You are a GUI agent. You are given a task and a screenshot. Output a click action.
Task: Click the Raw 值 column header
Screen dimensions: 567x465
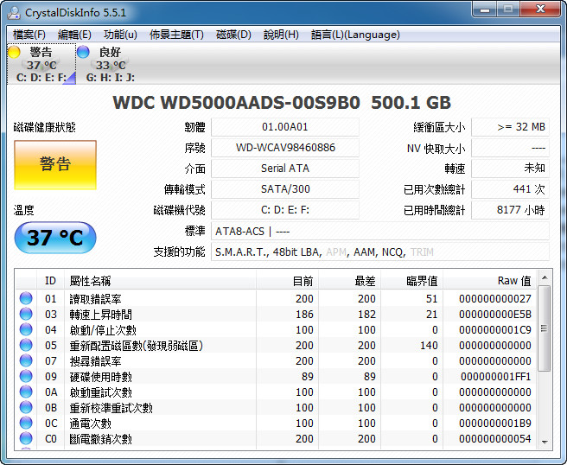pos(489,281)
